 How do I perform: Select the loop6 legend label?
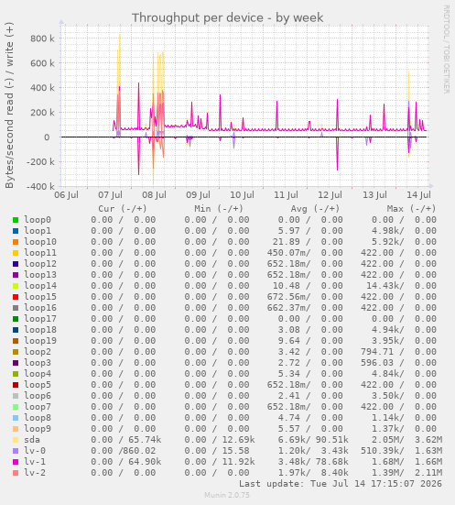pyautogui.click(x=38, y=396)
